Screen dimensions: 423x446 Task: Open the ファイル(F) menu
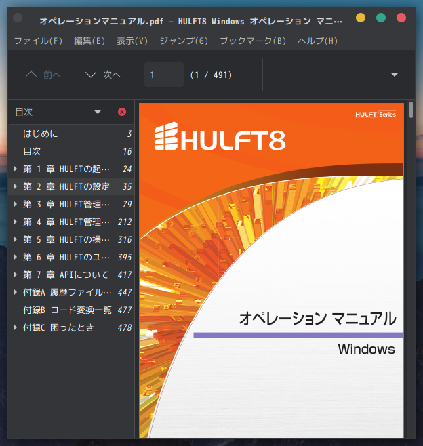(x=38, y=41)
